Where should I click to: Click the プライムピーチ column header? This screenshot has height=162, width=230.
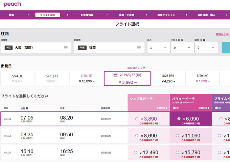tap(221, 103)
